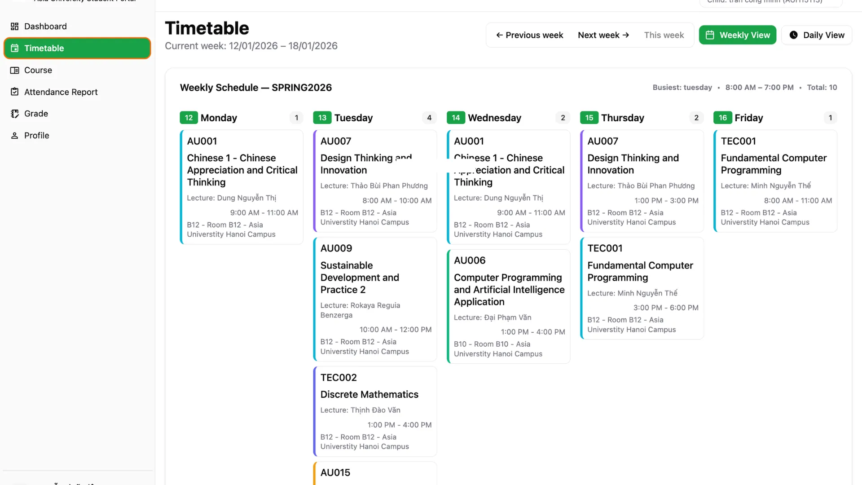Click the AU006 Computer Programming class card
The height and width of the screenshot is (485, 862).
508,306
